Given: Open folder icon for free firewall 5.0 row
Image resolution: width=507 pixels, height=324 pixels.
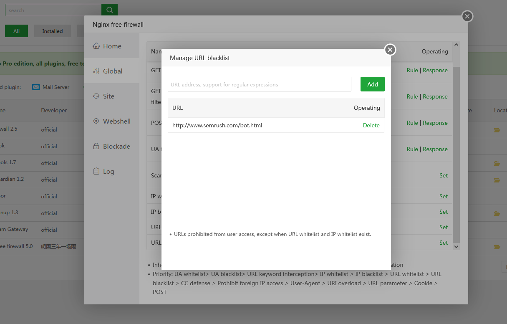Looking at the screenshot, I should point(497,247).
